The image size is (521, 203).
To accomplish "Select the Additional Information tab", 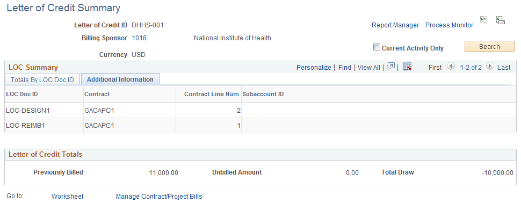I will [x=120, y=79].
